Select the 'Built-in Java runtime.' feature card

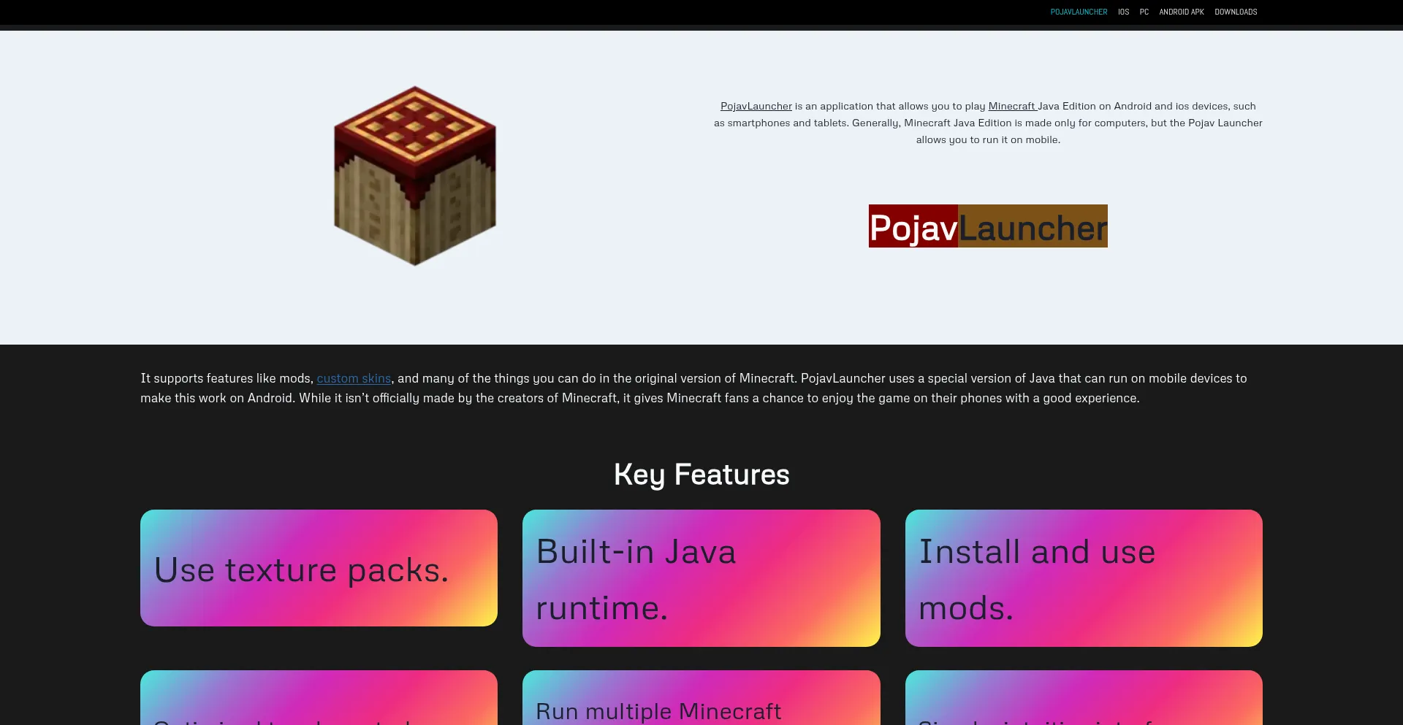click(x=701, y=578)
